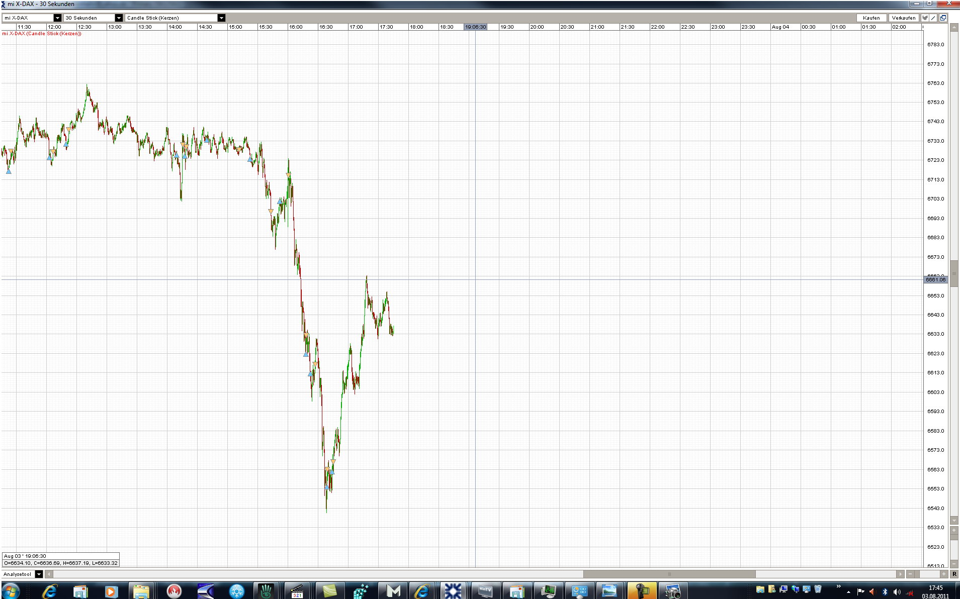
Task: Open the resource monitor taskbar icon
Action: click(x=548, y=591)
